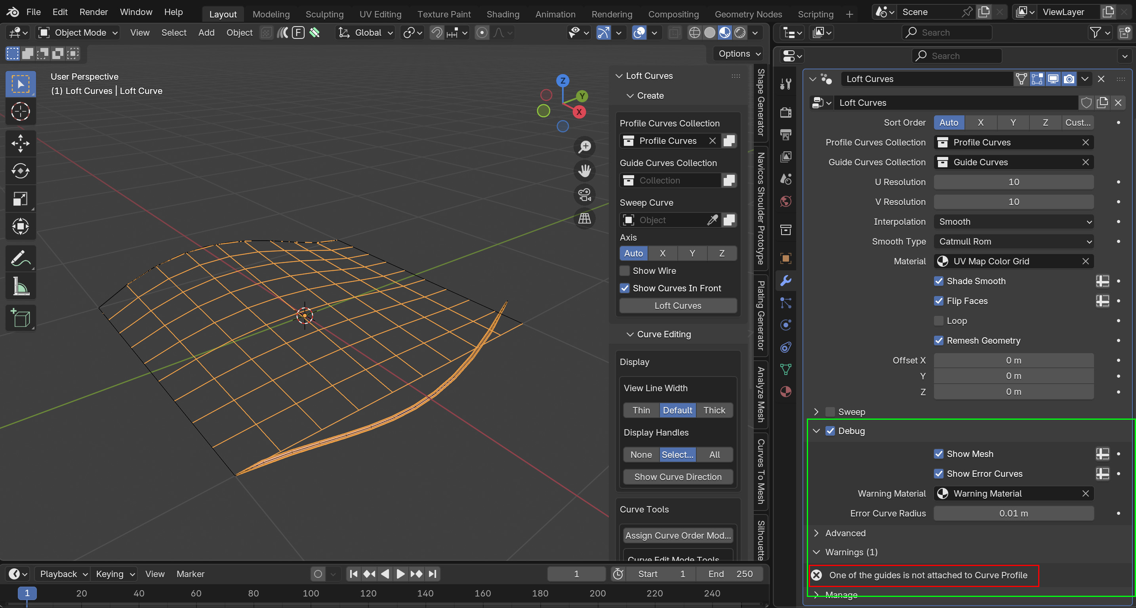
Task: Open the viewport Add menu
Action: tap(206, 33)
